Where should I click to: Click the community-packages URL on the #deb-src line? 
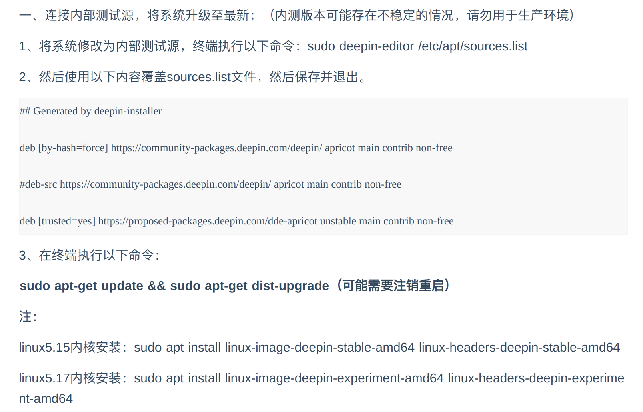tap(166, 184)
